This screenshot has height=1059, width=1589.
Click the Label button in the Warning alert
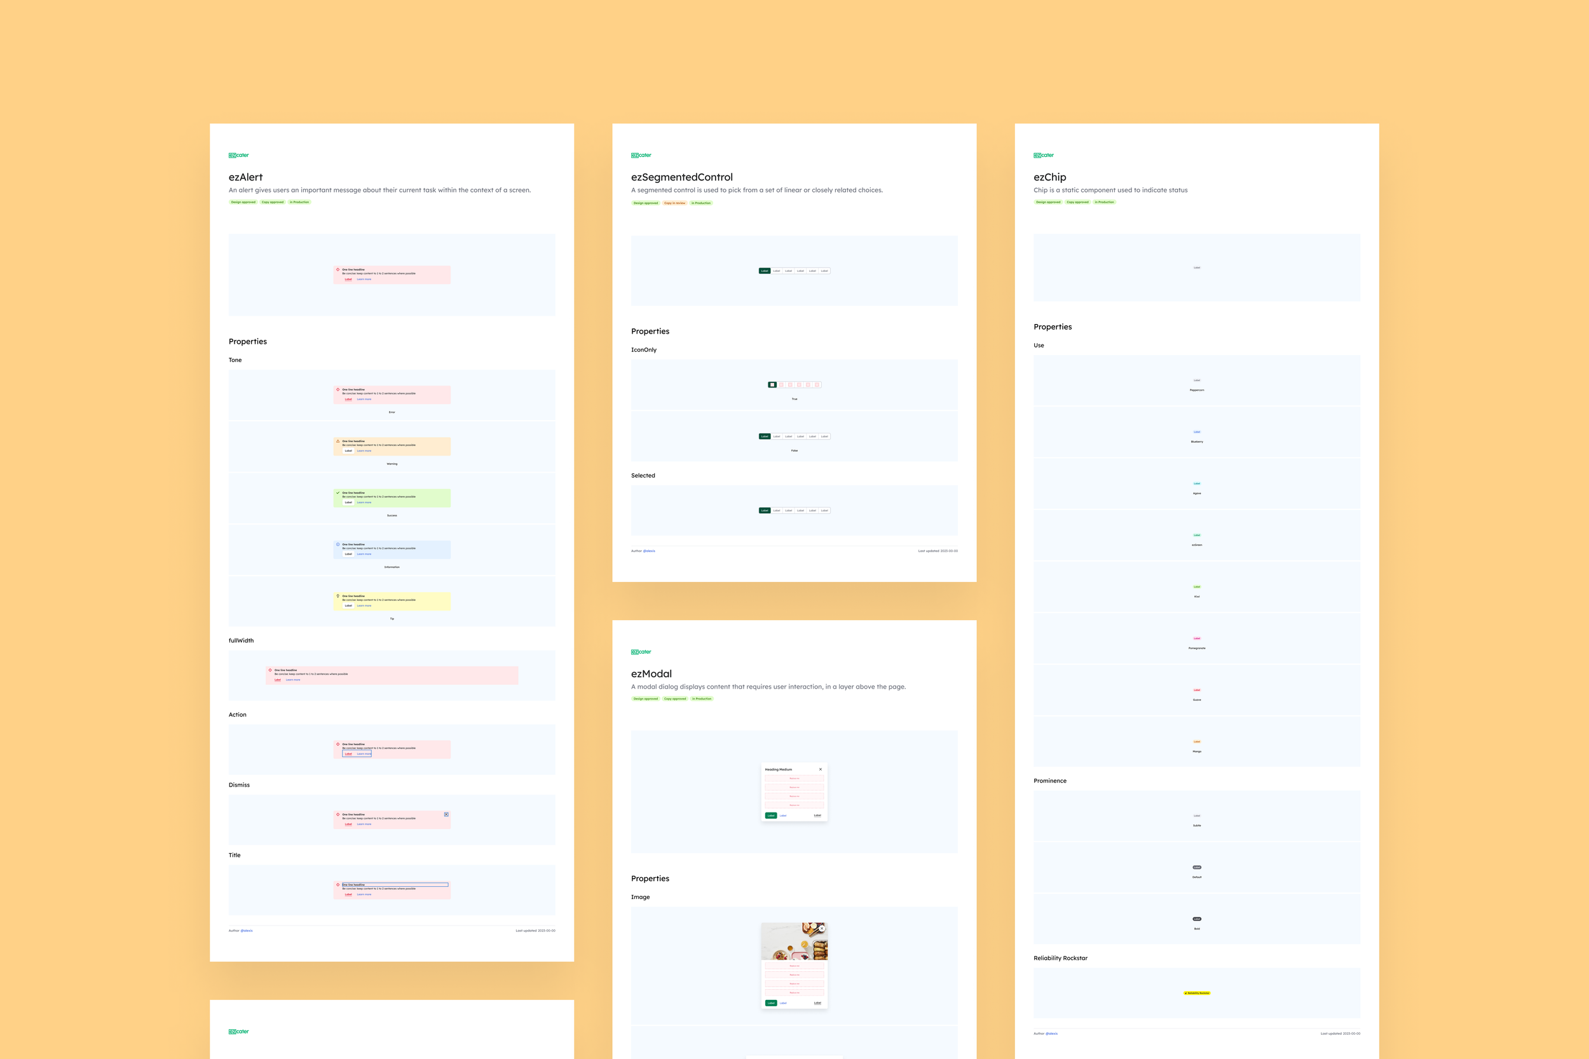click(348, 451)
